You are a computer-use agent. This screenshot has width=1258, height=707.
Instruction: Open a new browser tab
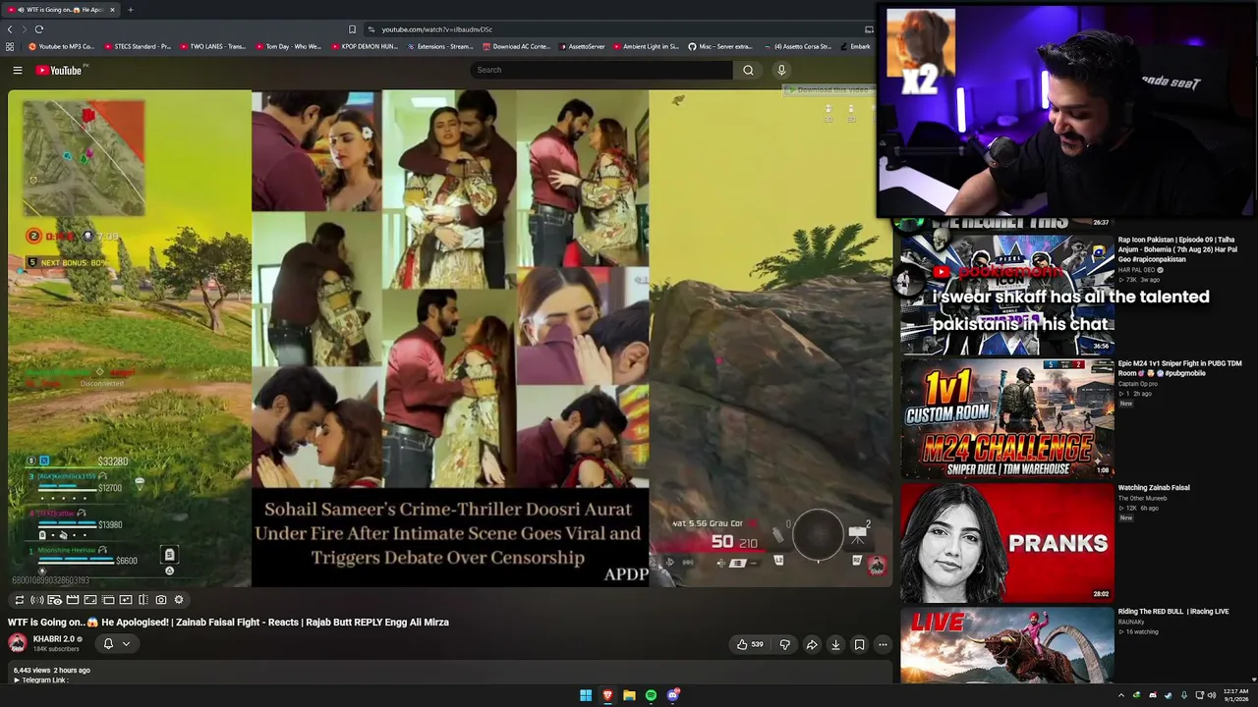[x=130, y=10]
